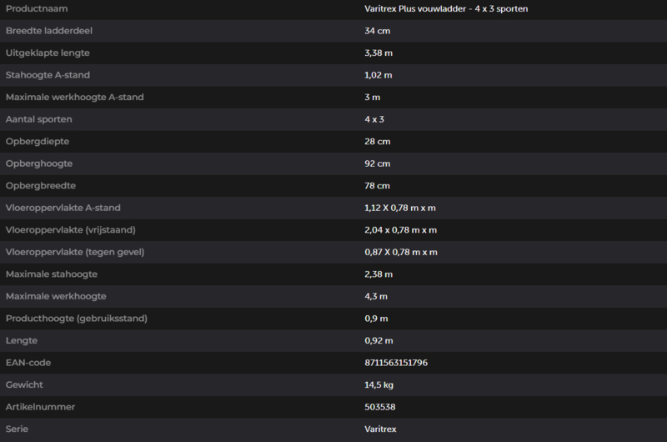Select the Productnaam label

click(37, 8)
